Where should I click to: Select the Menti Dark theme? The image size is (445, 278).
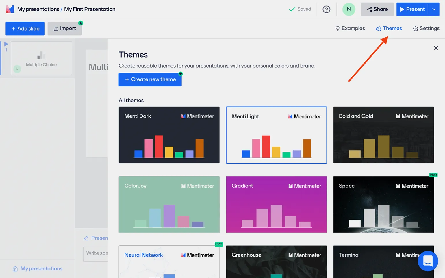click(x=169, y=135)
